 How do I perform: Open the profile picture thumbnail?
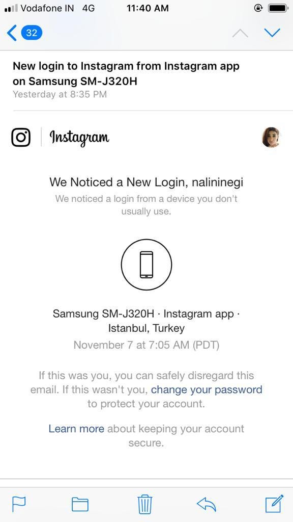click(271, 137)
